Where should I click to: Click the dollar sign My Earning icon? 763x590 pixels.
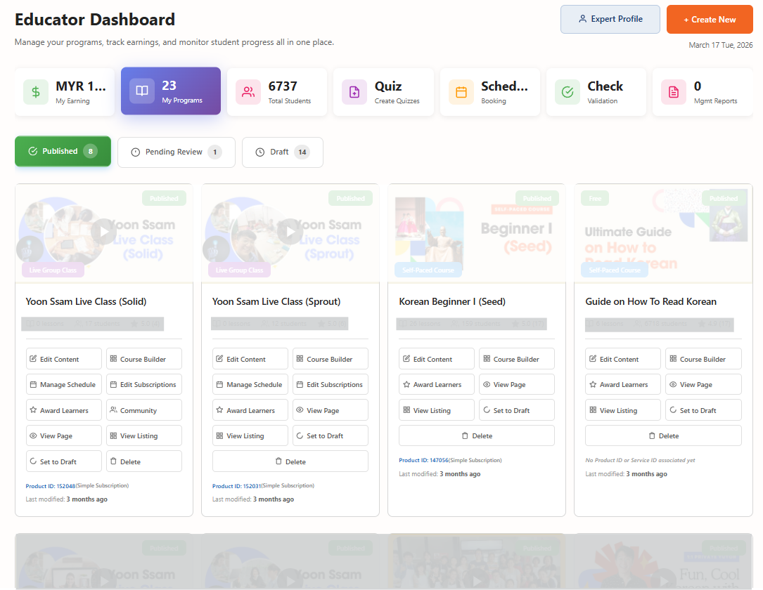(x=36, y=92)
